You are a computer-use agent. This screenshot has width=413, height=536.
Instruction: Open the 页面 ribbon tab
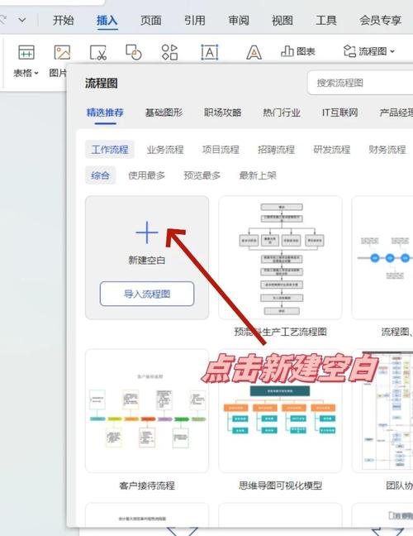coord(151,21)
